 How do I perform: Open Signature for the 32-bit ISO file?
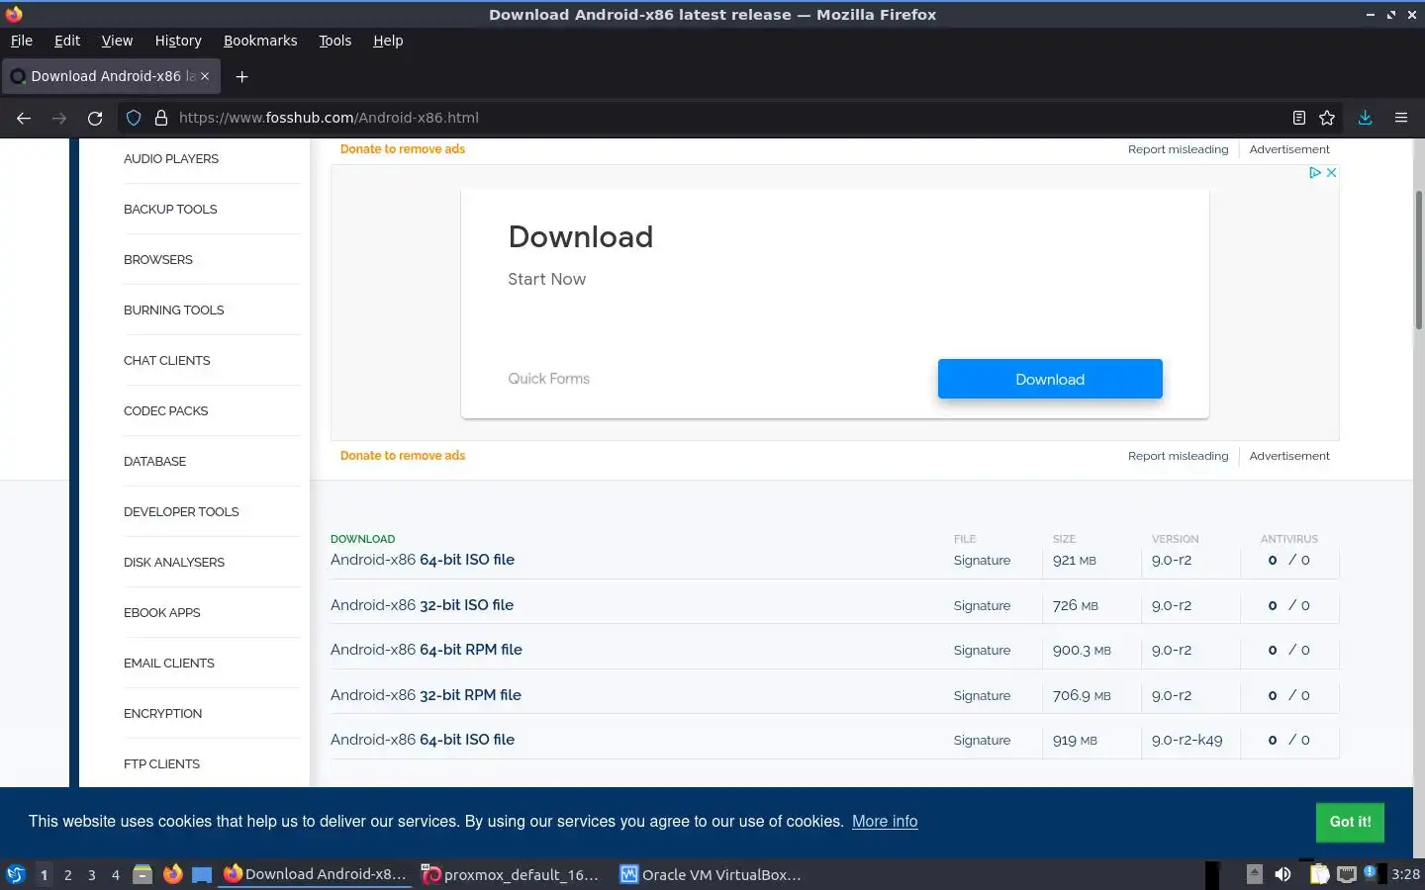tap(982, 605)
